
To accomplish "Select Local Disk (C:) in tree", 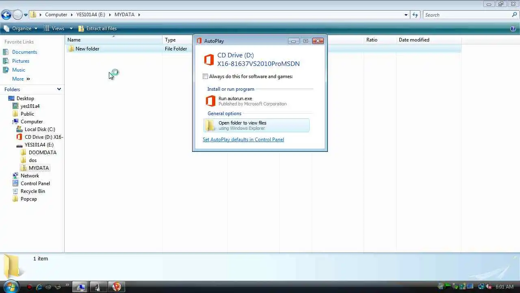I will (40, 129).
